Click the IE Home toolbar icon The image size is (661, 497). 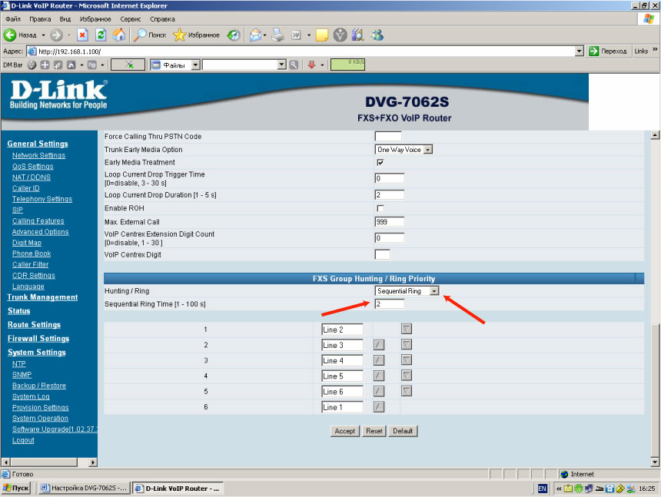(119, 35)
